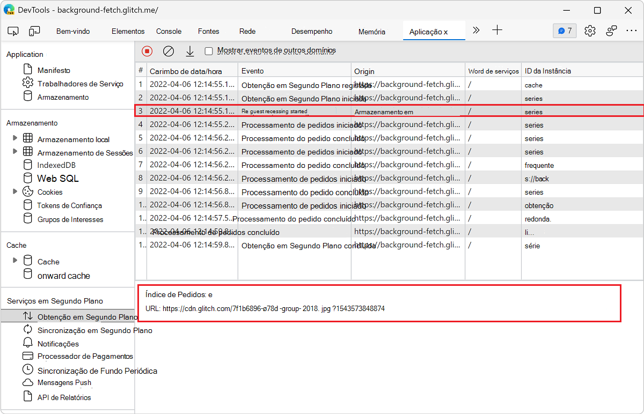
Task: Click the Grupos de Interesses icon
Action: pos(28,218)
